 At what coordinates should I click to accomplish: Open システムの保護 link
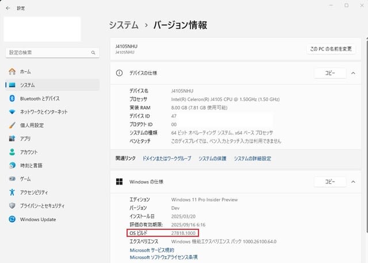[212, 159]
